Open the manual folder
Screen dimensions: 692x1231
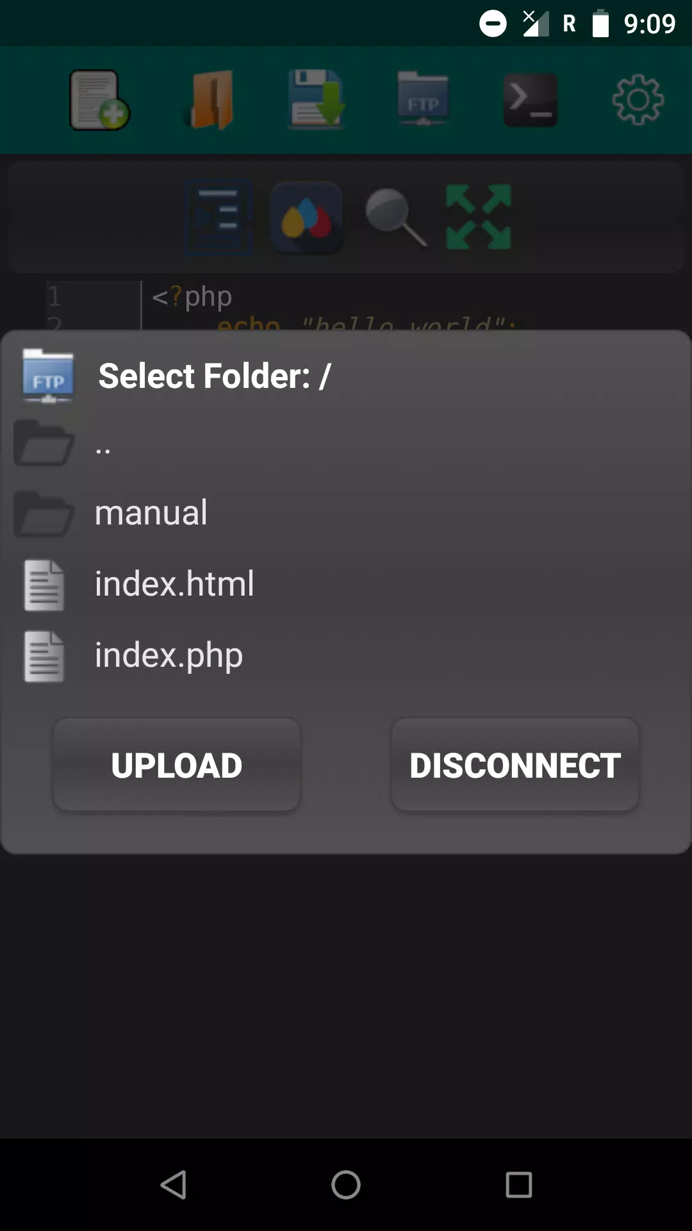346,513
